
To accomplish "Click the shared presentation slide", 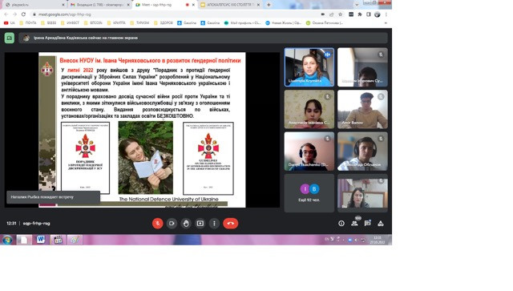I will 142,130.
